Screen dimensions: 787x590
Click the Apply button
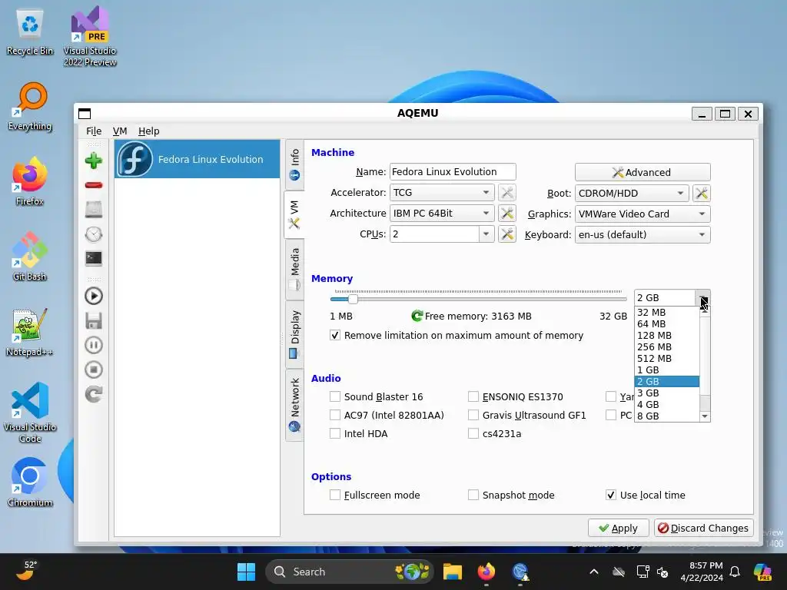(x=619, y=529)
